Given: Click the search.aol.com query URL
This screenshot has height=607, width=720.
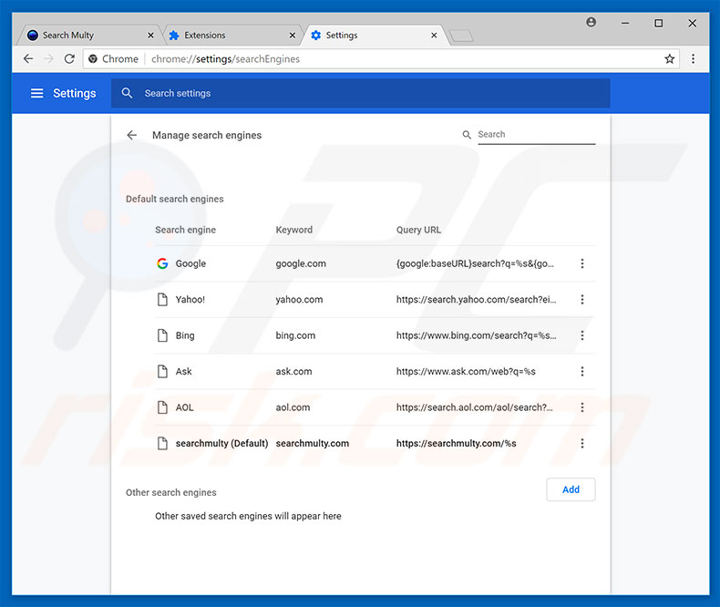Looking at the screenshot, I should click(x=474, y=407).
